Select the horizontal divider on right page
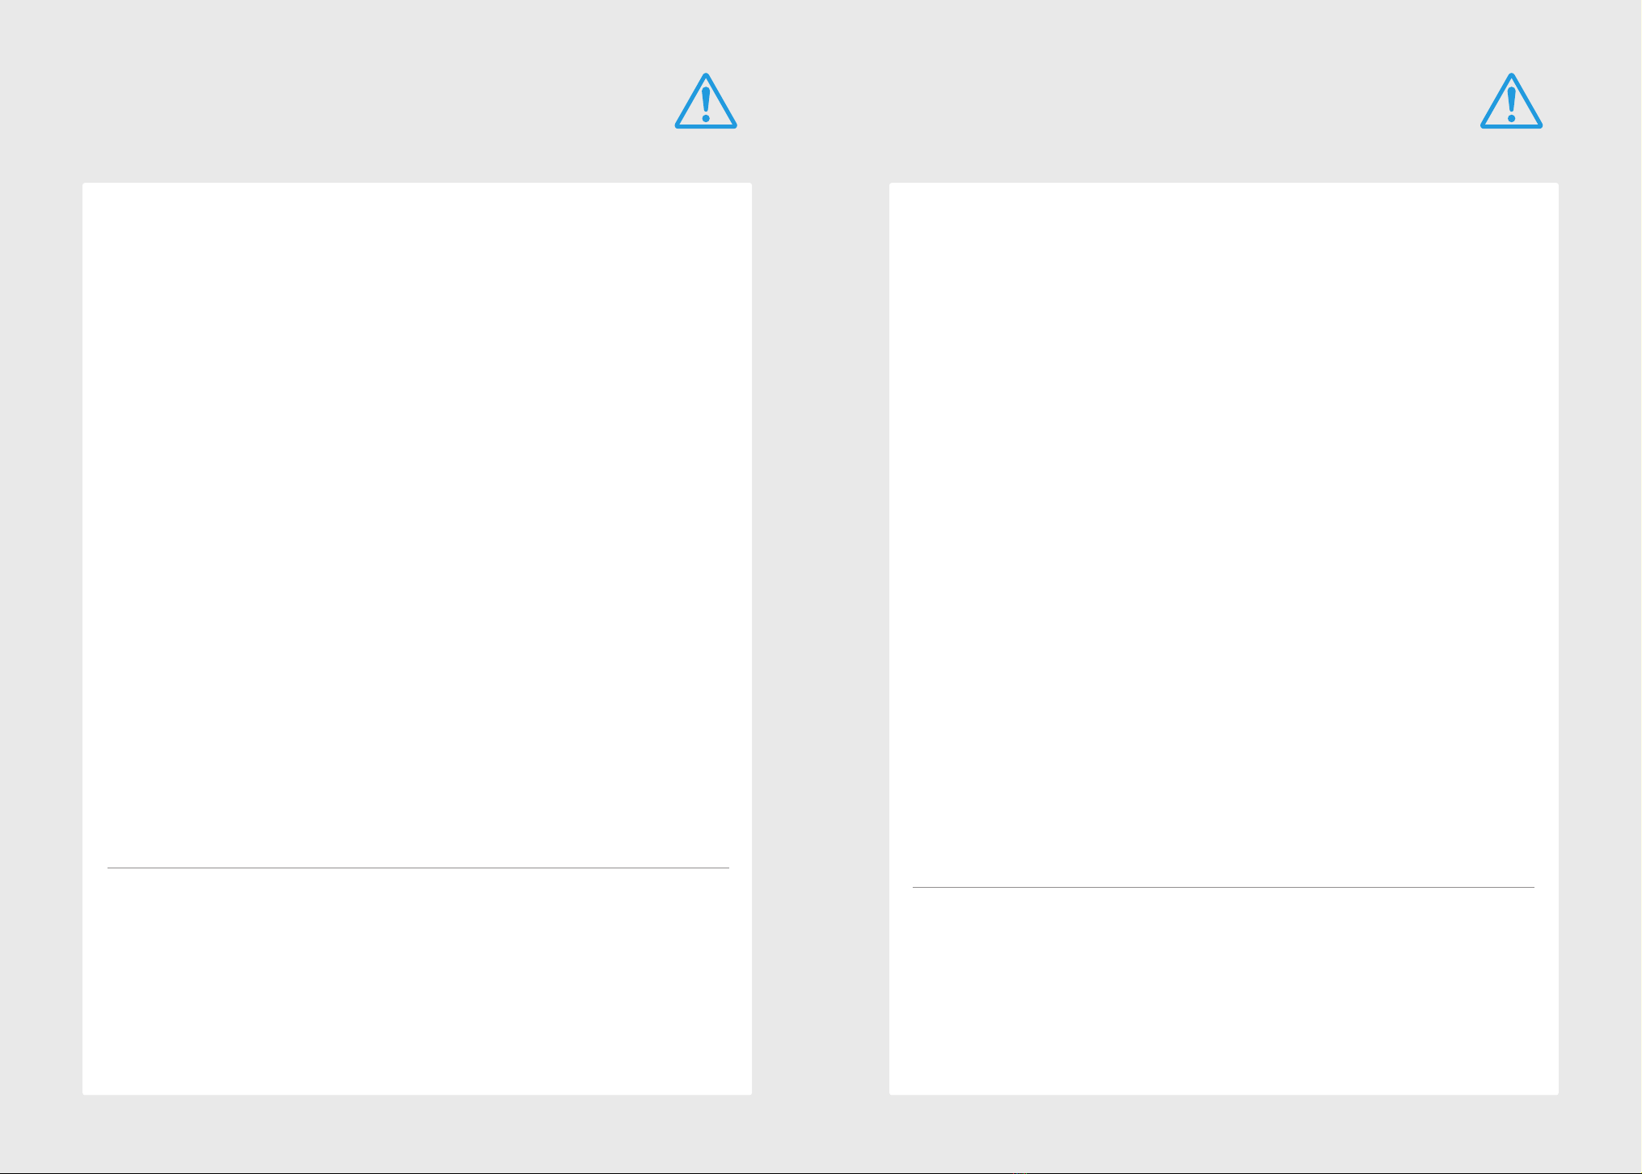The height and width of the screenshot is (1174, 1642). point(1223,887)
